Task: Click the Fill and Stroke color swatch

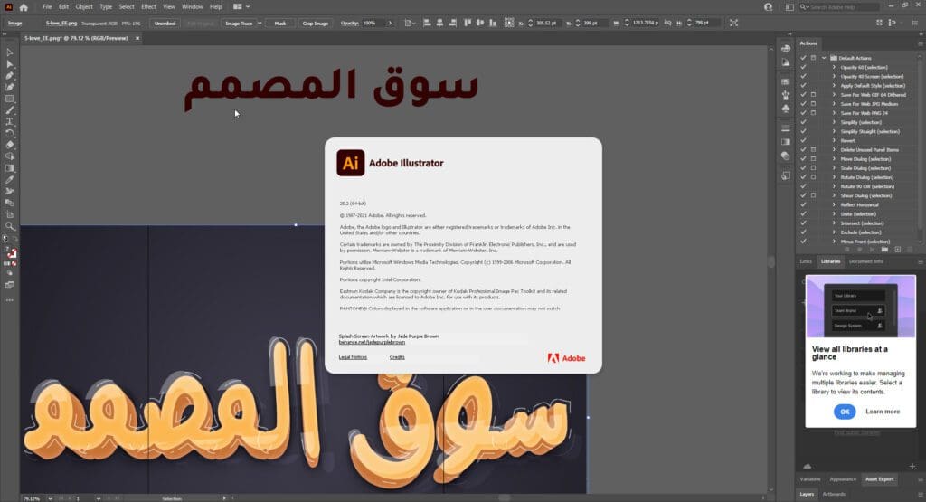Action: pyautogui.click(x=11, y=252)
